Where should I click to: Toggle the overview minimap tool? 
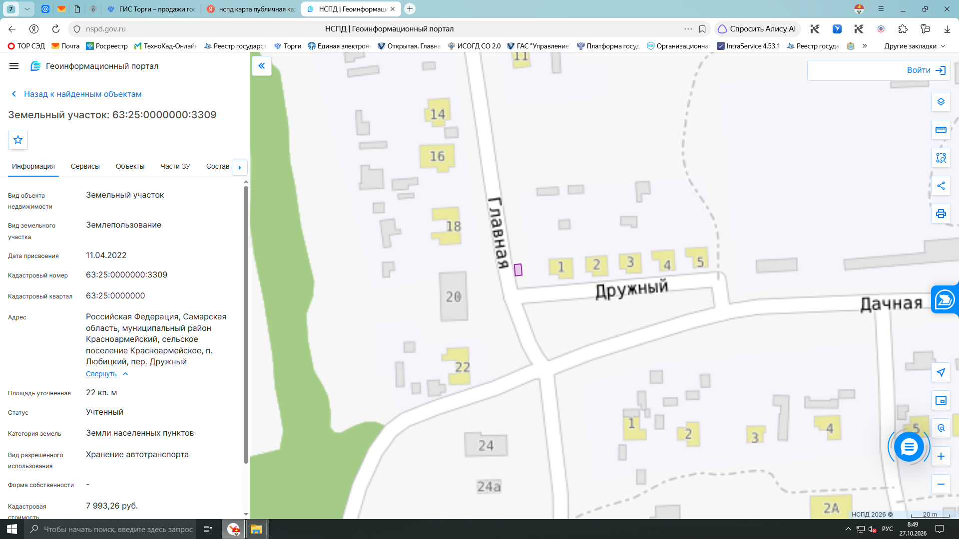(x=941, y=400)
